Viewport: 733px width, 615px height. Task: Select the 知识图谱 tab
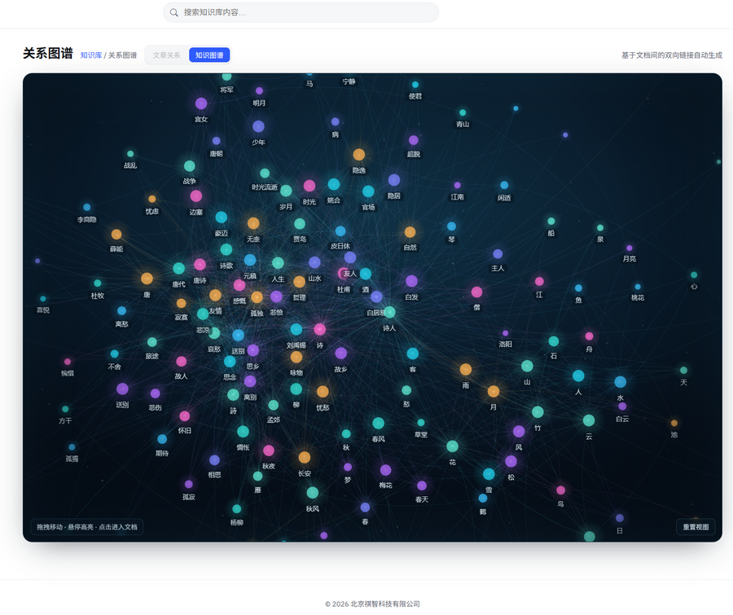[209, 55]
